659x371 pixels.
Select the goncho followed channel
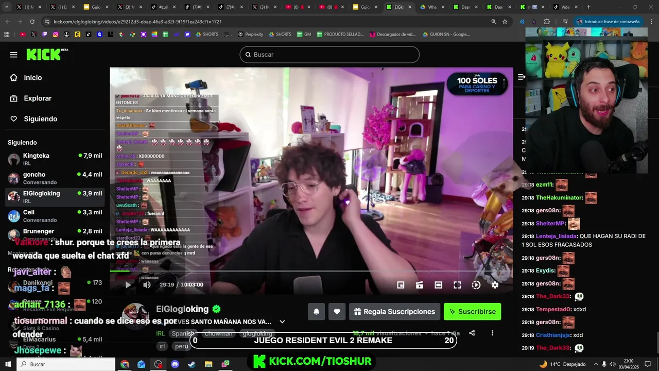(x=55, y=178)
